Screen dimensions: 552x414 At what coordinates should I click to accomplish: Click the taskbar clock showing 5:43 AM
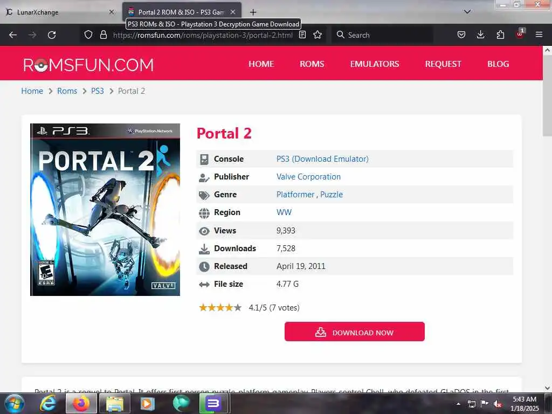(x=525, y=404)
